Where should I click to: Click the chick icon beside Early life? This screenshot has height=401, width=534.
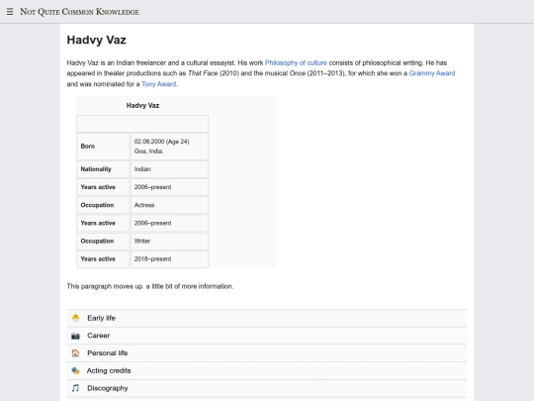[75, 318]
